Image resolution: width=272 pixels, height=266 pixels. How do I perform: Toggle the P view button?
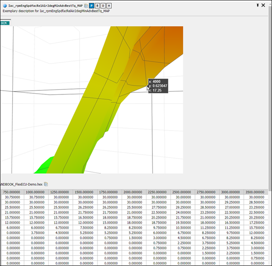tap(92, 6)
